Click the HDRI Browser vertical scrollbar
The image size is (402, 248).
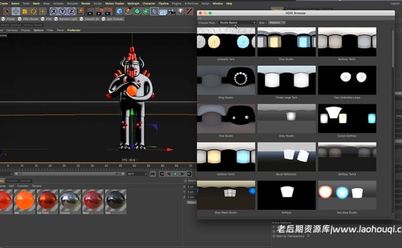pos(393,49)
